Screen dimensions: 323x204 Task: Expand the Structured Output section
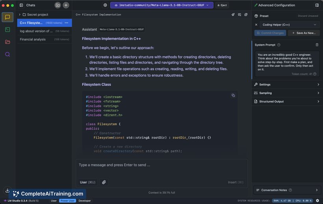pos(287,101)
